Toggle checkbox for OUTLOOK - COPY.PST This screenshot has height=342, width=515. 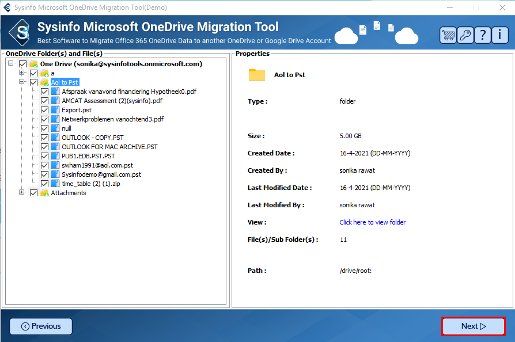[44, 138]
